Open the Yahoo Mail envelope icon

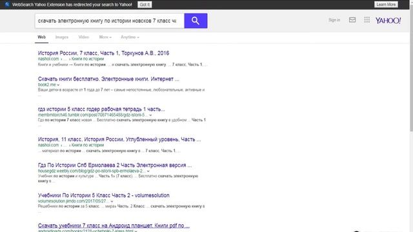(352, 20)
